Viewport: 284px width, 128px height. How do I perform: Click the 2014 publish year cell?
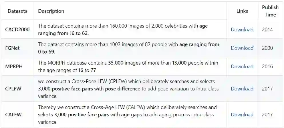point(267,30)
